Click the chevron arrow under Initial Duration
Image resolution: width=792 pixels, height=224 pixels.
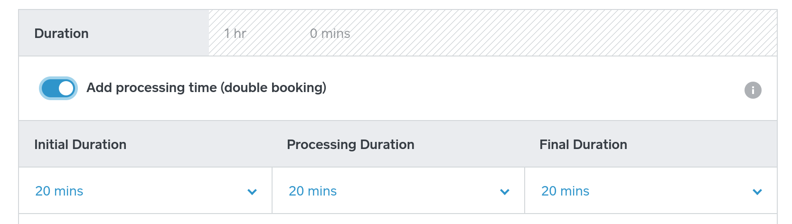[252, 192]
